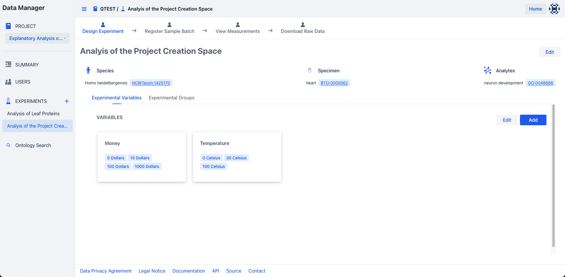565x277 pixels.
Task: Click the Ontology Search magnifier icon
Action: (x=9, y=145)
